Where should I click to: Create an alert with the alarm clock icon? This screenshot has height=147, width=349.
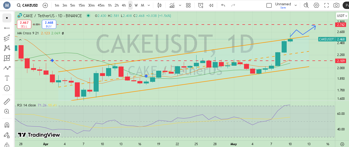(x=201, y=5)
